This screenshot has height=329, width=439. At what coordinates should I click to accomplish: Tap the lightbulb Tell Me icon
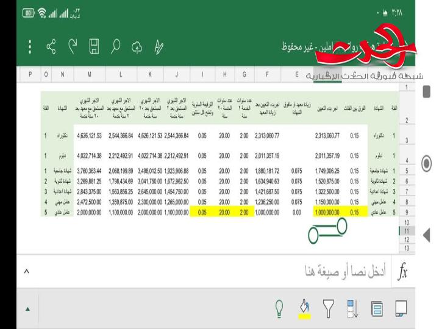coord(279,309)
